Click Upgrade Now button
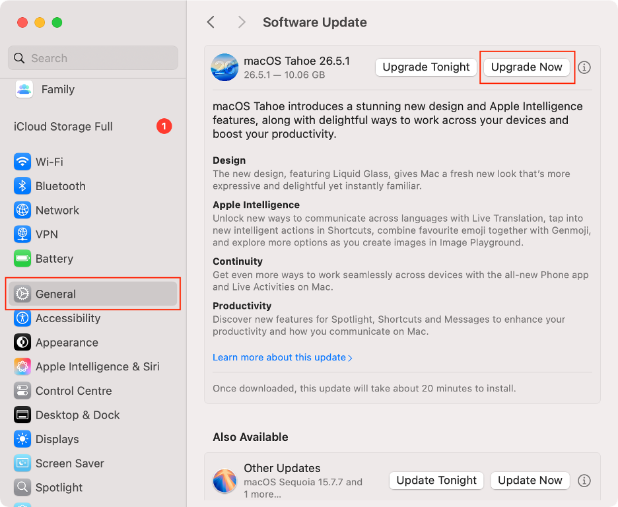This screenshot has width=618, height=507. tap(527, 67)
